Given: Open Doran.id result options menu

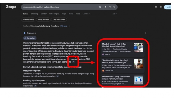Looking at the screenshot, I should pyautogui.click(x=112, y=54).
